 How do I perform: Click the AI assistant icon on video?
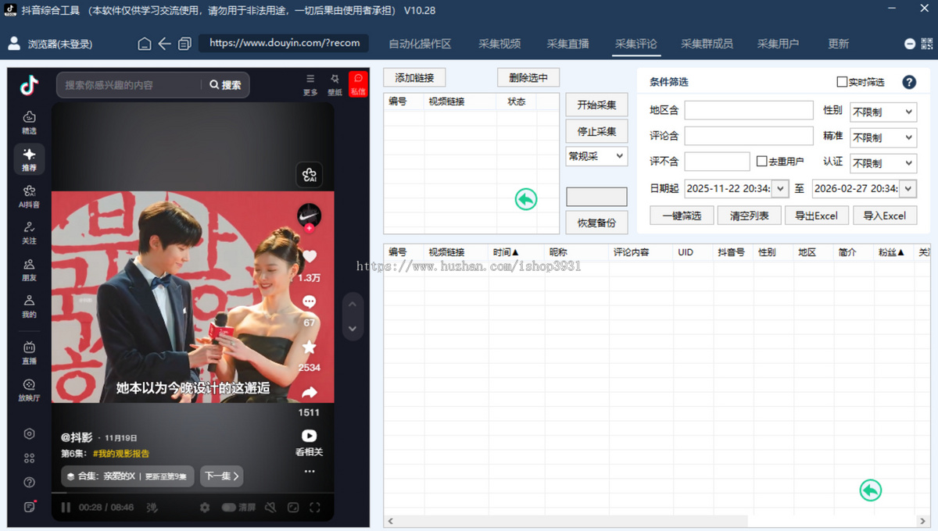310,175
